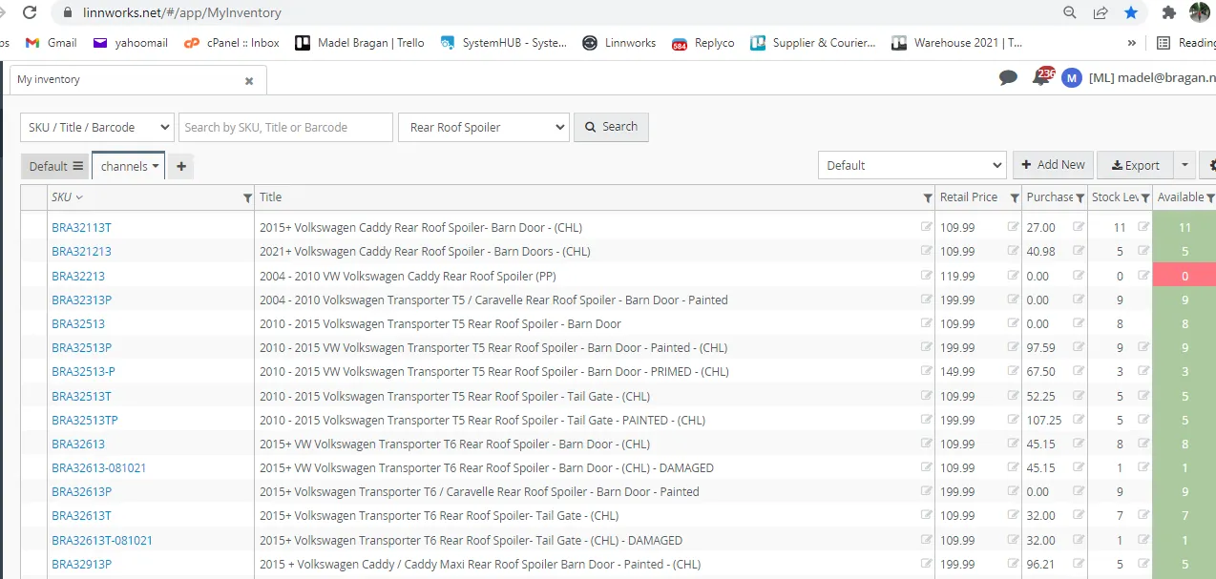
Task: Filter the Purchase column
Action: [x=1080, y=198]
